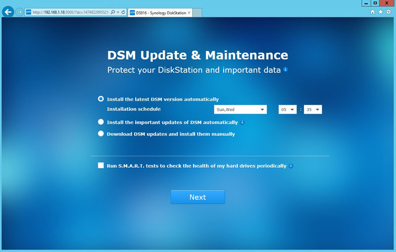The width and height of the screenshot is (396, 252).
Task: Switch to DS916 - Synology DiskStation tab
Action: (x=160, y=13)
